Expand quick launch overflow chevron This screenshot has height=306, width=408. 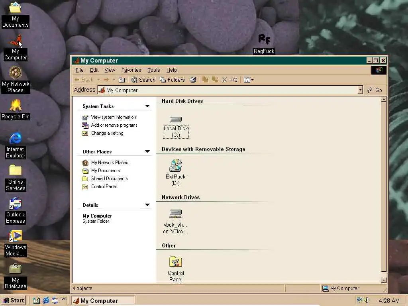pos(64,299)
